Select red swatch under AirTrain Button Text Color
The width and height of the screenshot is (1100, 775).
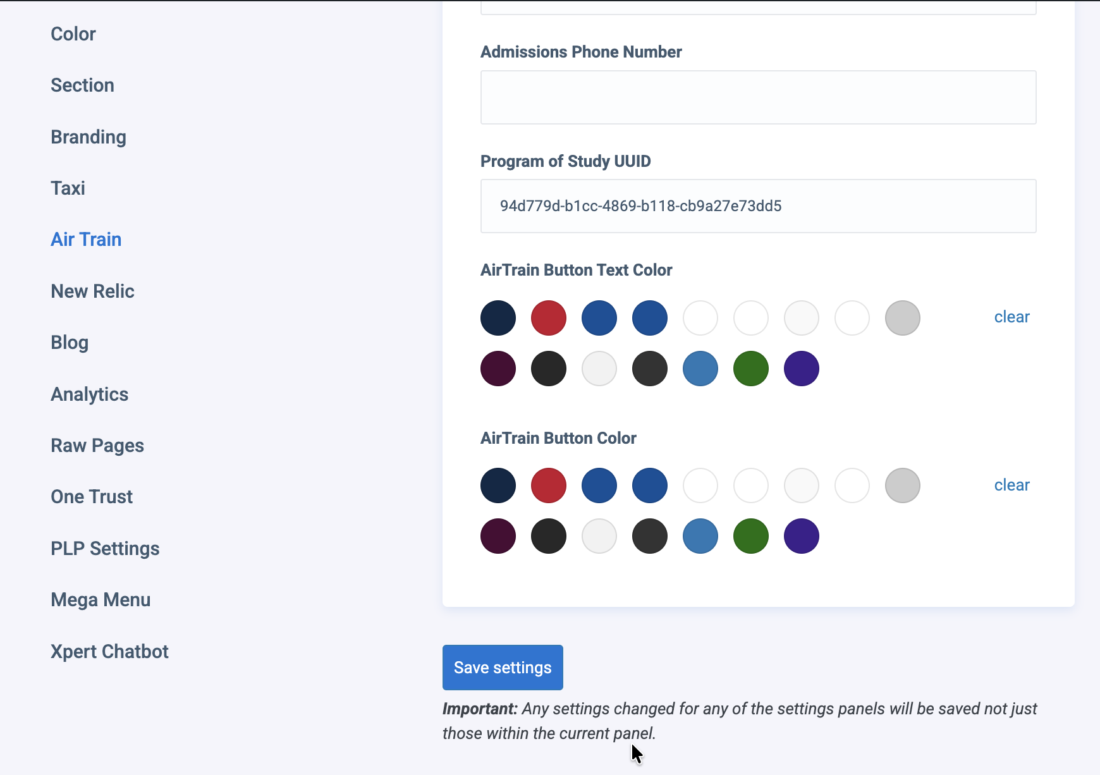(549, 318)
